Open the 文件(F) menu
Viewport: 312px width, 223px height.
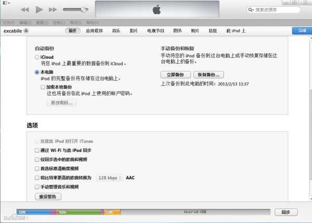click(8, 23)
